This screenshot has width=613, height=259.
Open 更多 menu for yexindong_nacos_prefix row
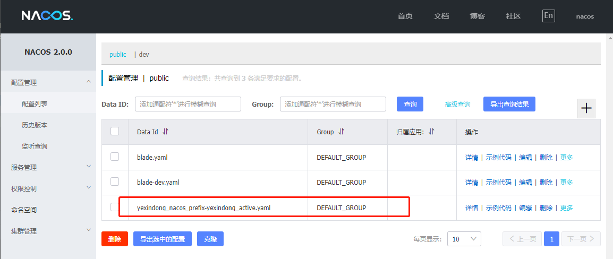[566, 208]
